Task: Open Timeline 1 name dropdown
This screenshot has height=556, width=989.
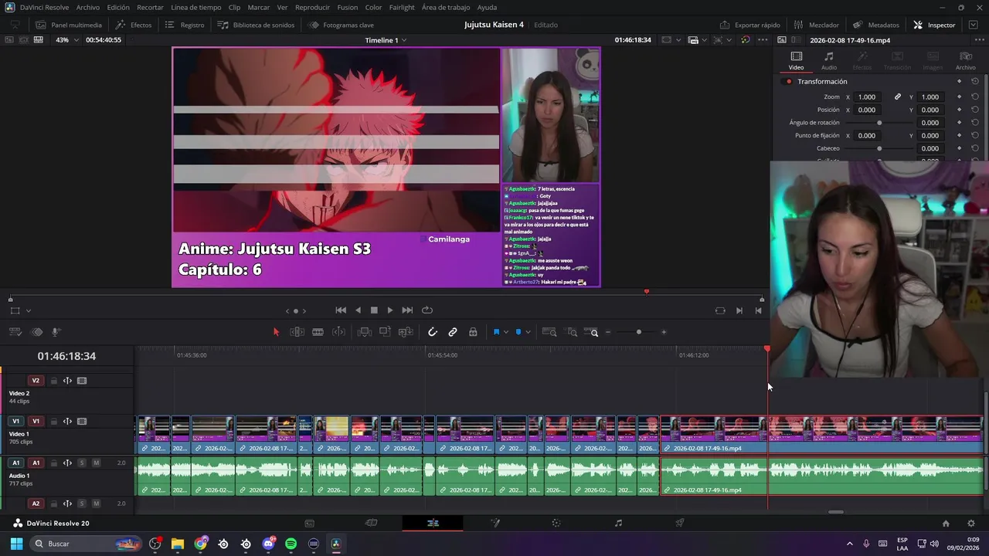Action: [x=386, y=40]
